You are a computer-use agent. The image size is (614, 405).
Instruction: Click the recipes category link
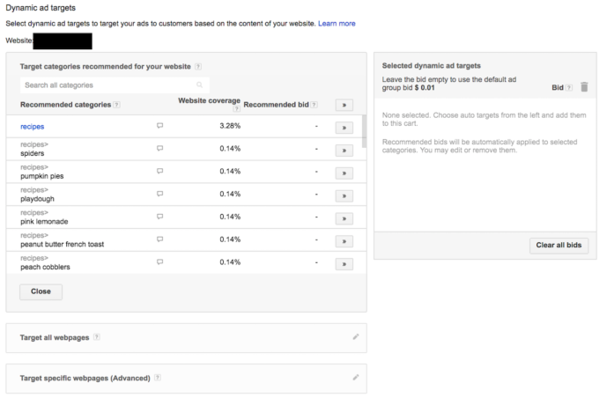(x=32, y=127)
